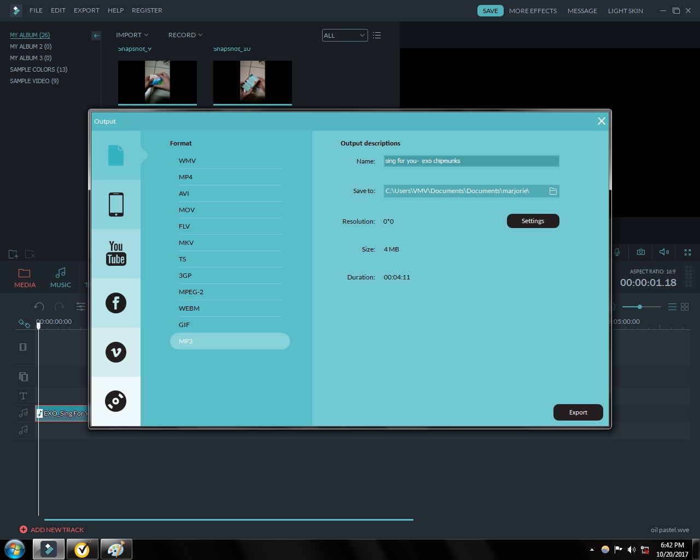Open the YouTube upload tab
This screenshot has width=700, height=560.
point(116,254)
